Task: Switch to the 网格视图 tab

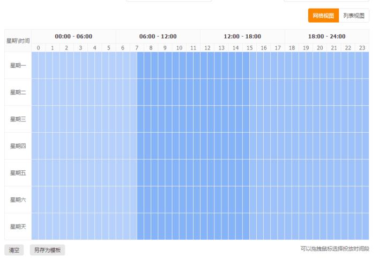Action: pyautogui.click(x=323, y=16)
